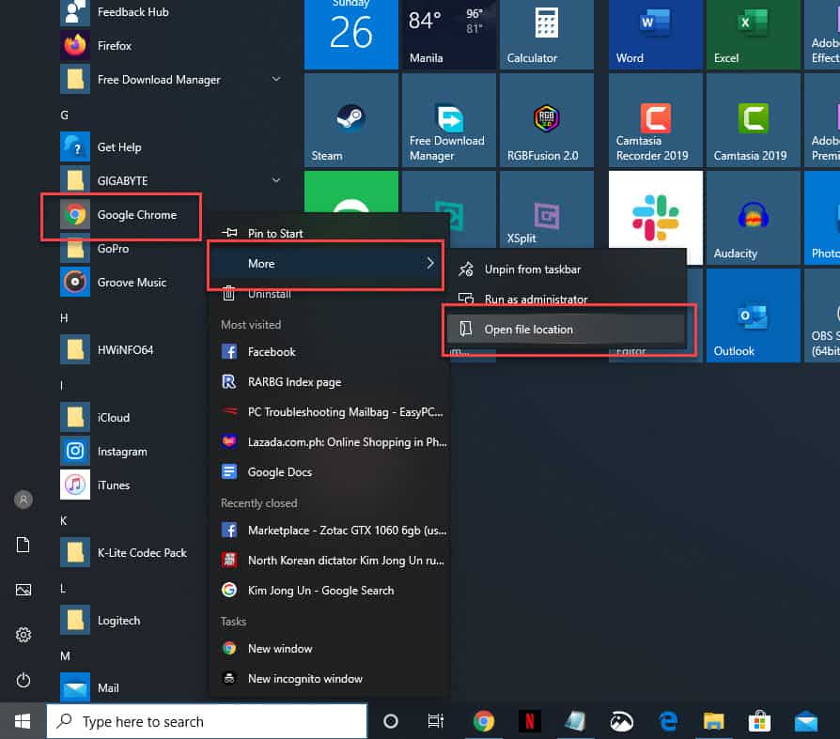Screen dimensions: 840x739
Task: Open the HWiNFO64 folder
Action: pos(125,349)
